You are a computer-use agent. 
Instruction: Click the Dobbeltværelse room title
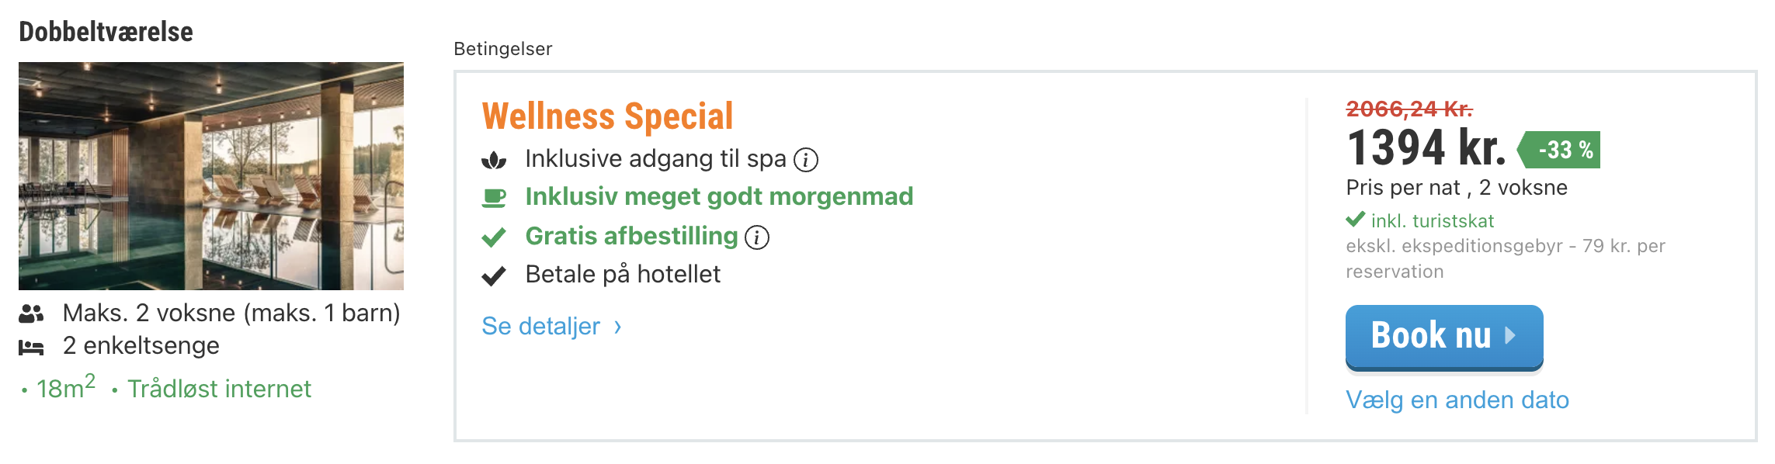106,32
